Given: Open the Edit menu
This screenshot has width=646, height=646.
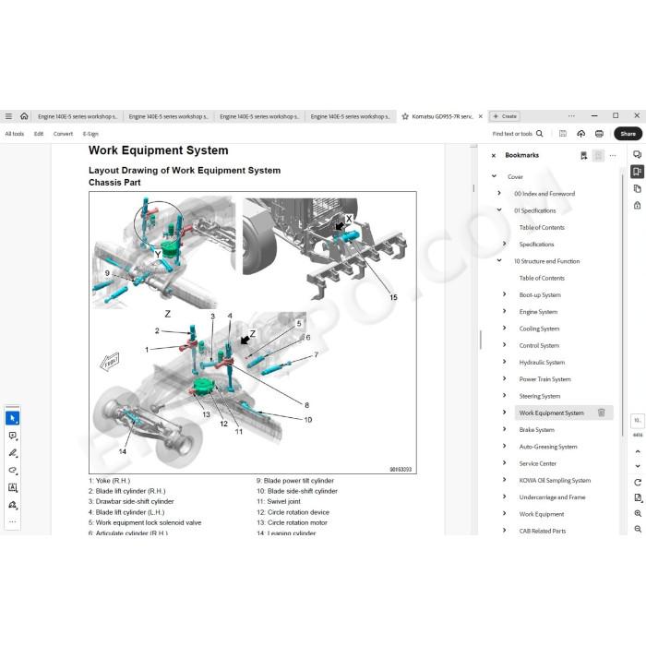Looking at the screenshot, I should click(39, 134).
